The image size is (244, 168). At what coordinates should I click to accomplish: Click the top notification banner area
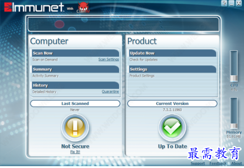click(124, 24)
